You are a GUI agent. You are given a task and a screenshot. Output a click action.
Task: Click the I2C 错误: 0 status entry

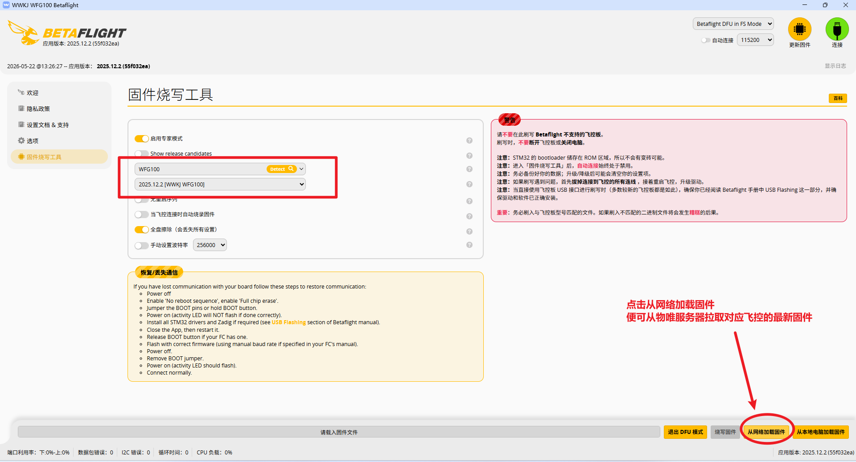tap(136, 453)
